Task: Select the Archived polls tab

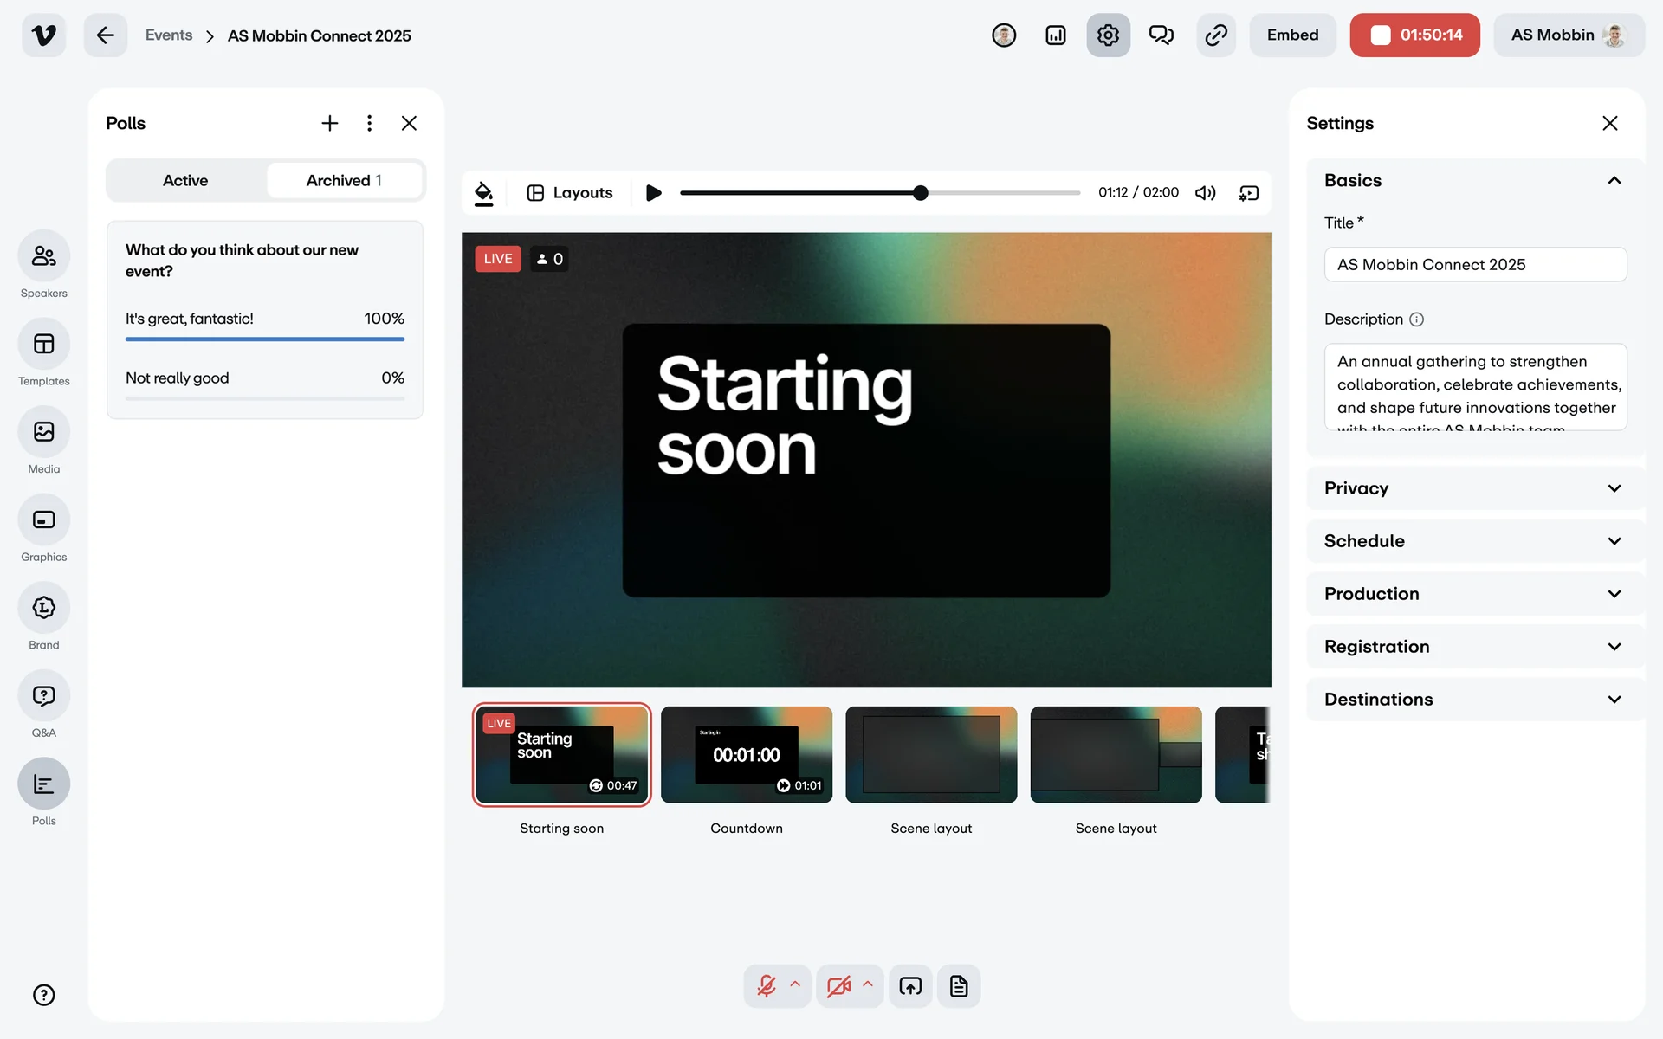Action: (x=344, y=181)
